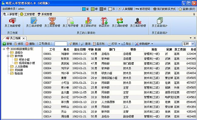
Task: Click 新增 add button
Action: pyautogui.click(x=7, y=44)
